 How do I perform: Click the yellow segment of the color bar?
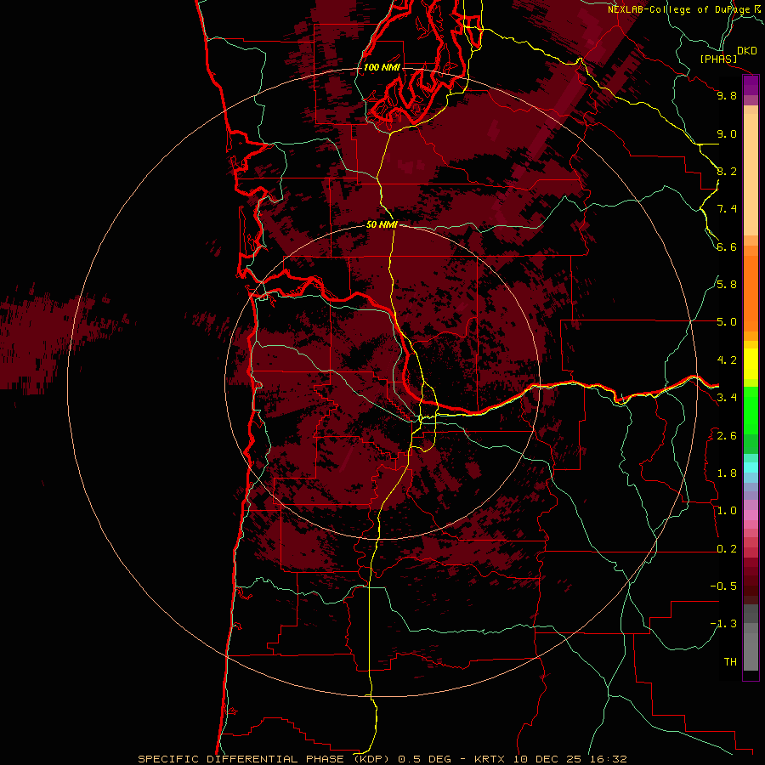click(x=751, y=364)
